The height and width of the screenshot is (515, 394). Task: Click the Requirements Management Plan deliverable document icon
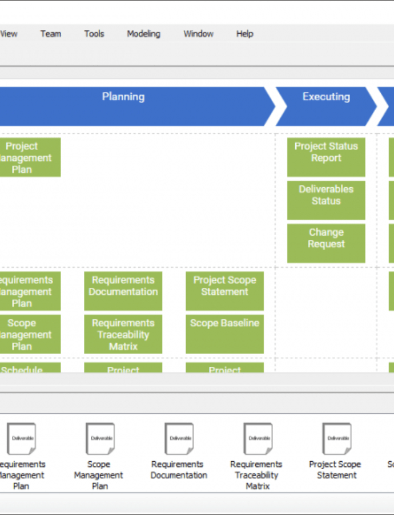coord(21,439)
